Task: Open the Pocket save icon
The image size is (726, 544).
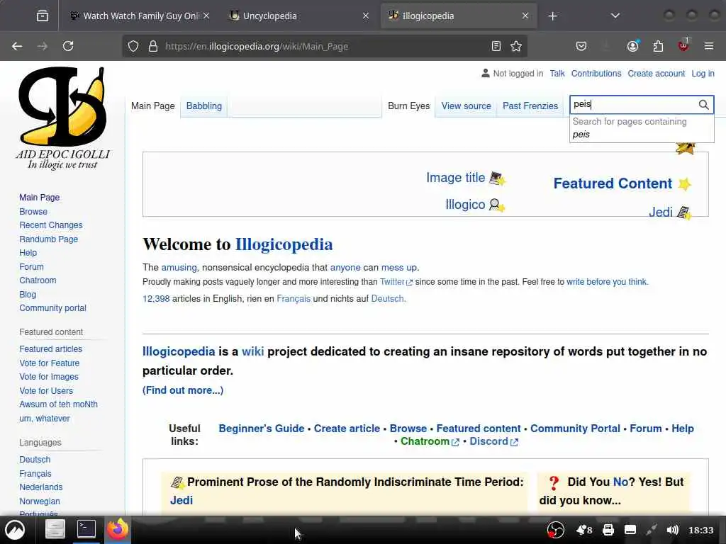Action: [581, 46]
